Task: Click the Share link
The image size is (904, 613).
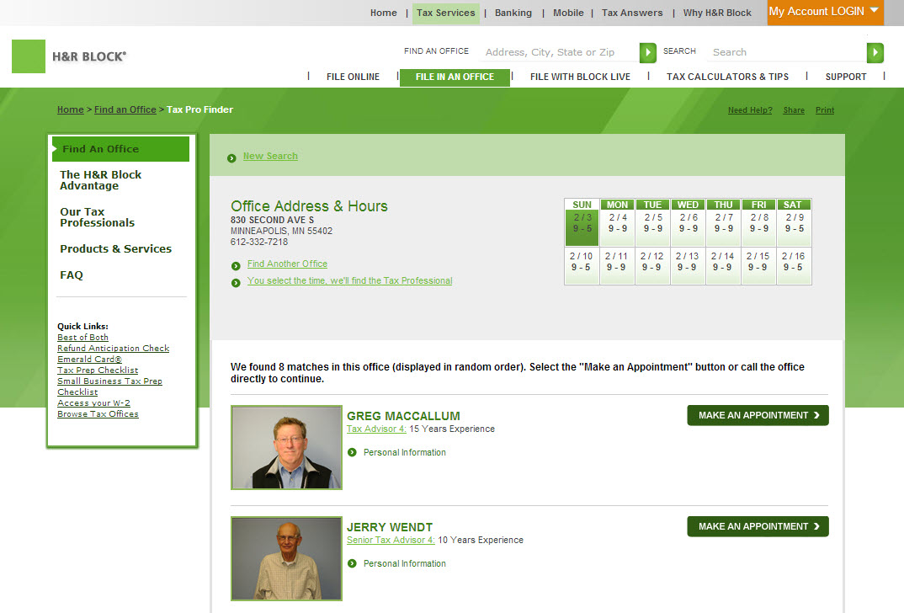Action: coord(793,110)
